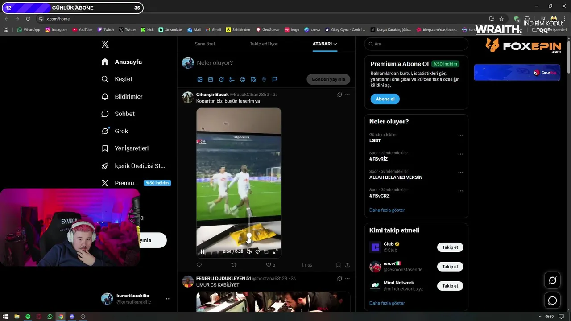Toggle picture-in-picture for the video
This screenshot has height=321, width=571.
266,251
